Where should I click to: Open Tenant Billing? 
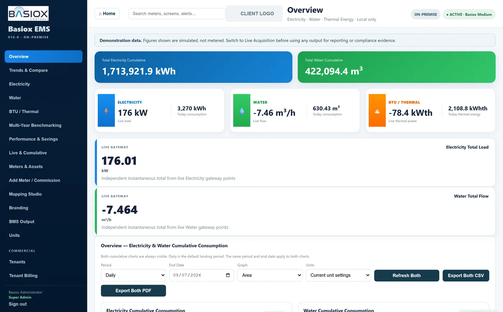(43, 276)
